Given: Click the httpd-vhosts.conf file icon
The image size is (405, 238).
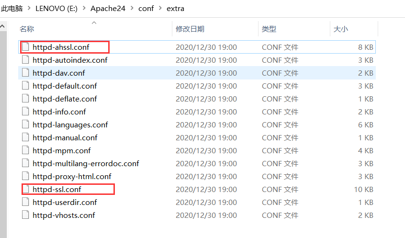Looking at the screenshot, I should (x=25, y=215).
